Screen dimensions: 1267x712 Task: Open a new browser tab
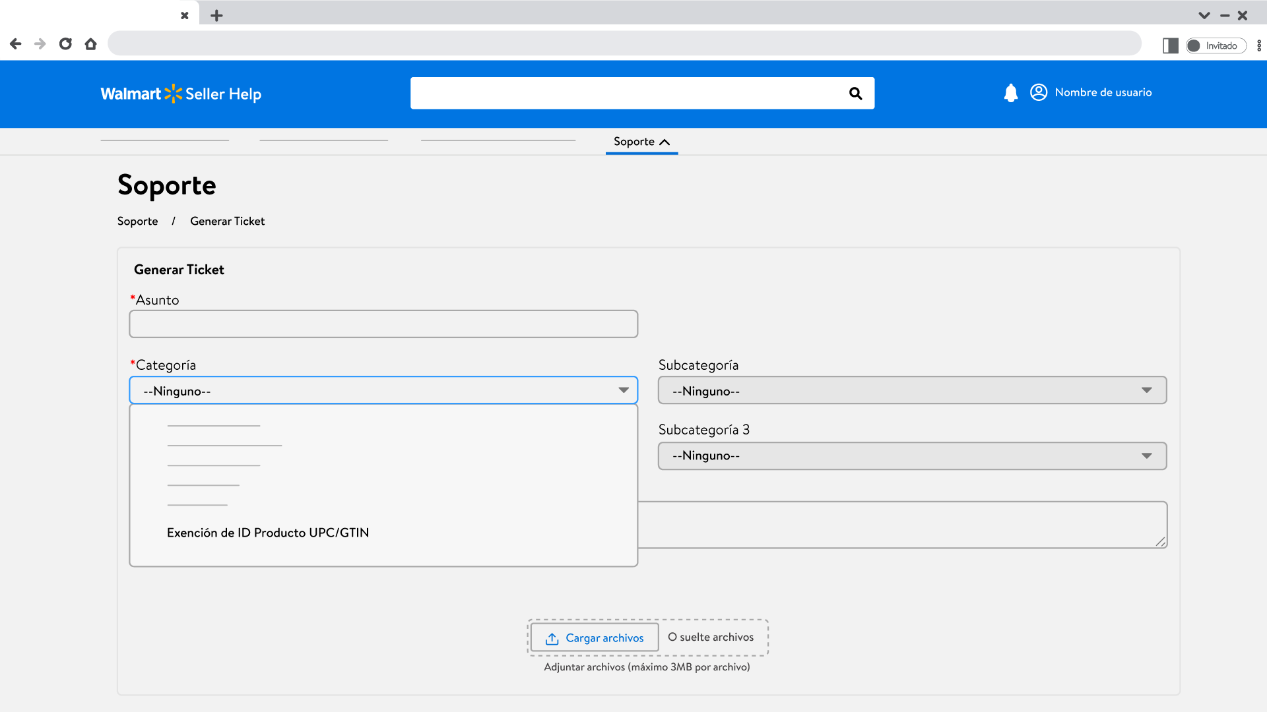click(216, 15)
